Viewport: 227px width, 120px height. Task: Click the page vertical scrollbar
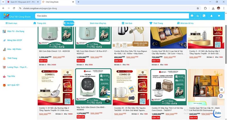(x=226, y=44)
